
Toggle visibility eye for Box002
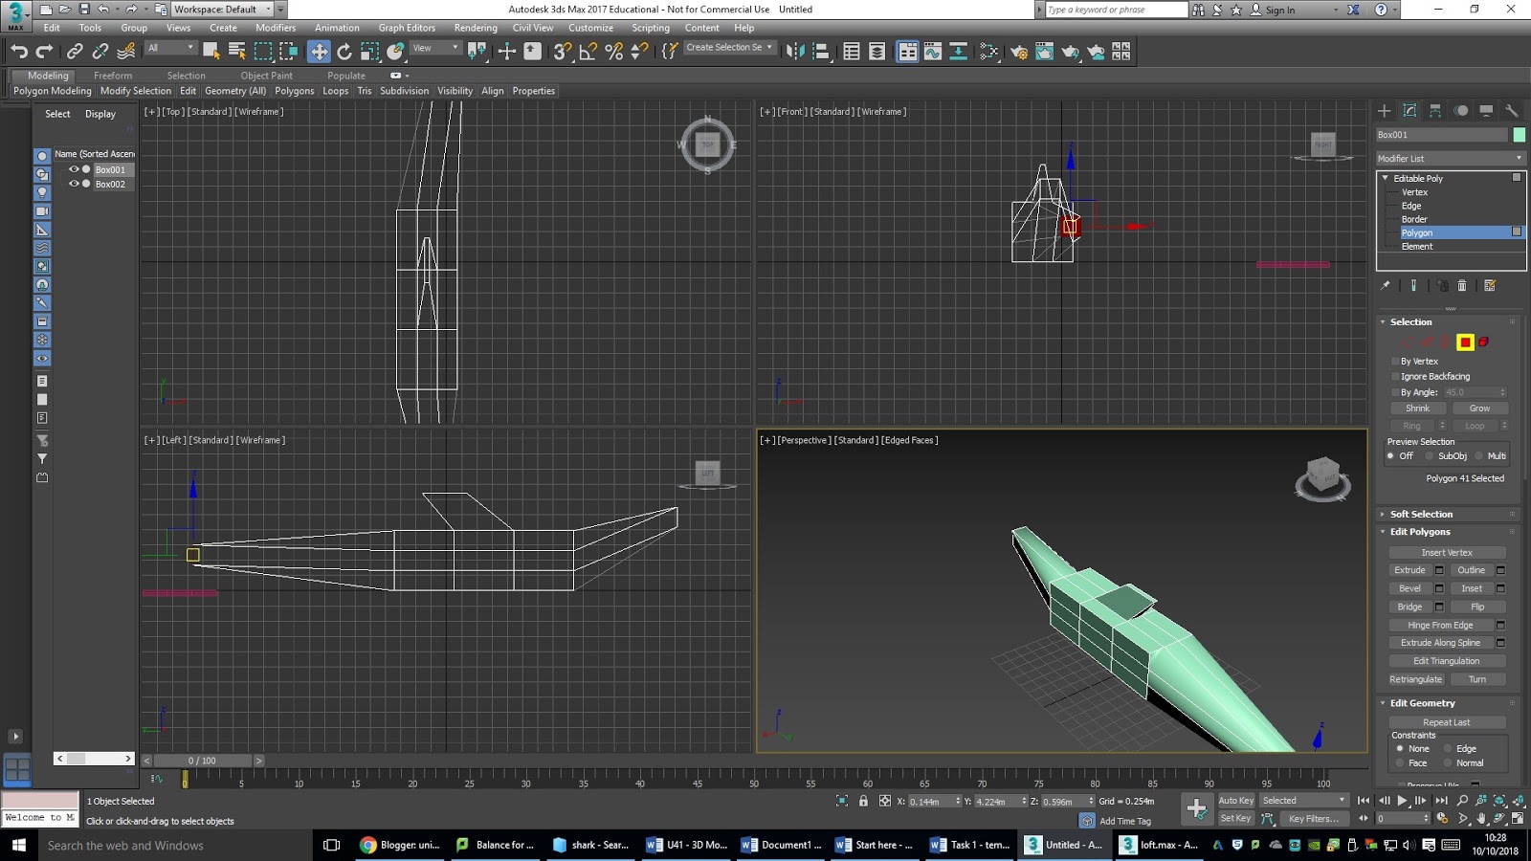[x=74, y=184]
